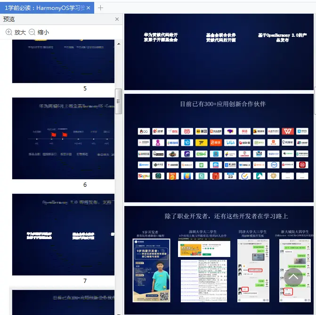Screen dimensions: 316x315
Task: Click the QR code on the poster
Action: point(164,297)
